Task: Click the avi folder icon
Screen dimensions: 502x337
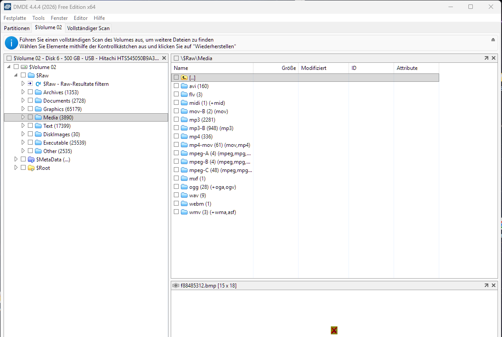Action: coord(184,86)
